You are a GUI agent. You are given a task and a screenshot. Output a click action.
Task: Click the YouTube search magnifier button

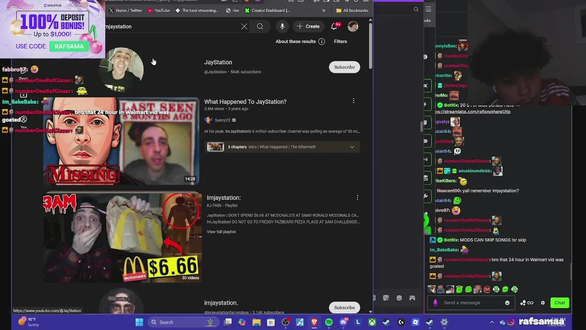click(x=260, y=27)
